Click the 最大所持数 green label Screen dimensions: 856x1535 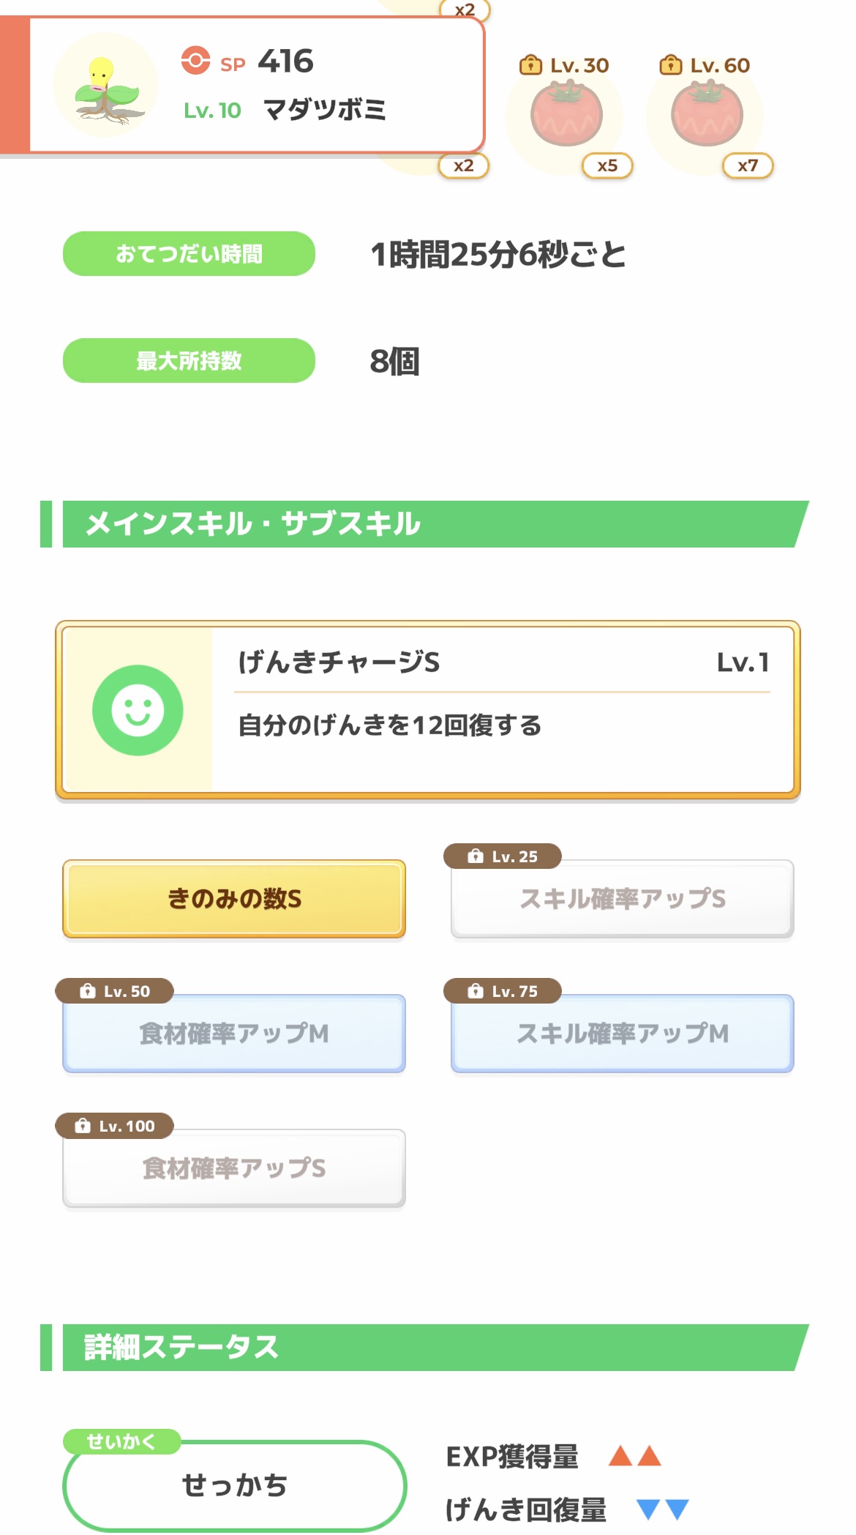(189, 361)
